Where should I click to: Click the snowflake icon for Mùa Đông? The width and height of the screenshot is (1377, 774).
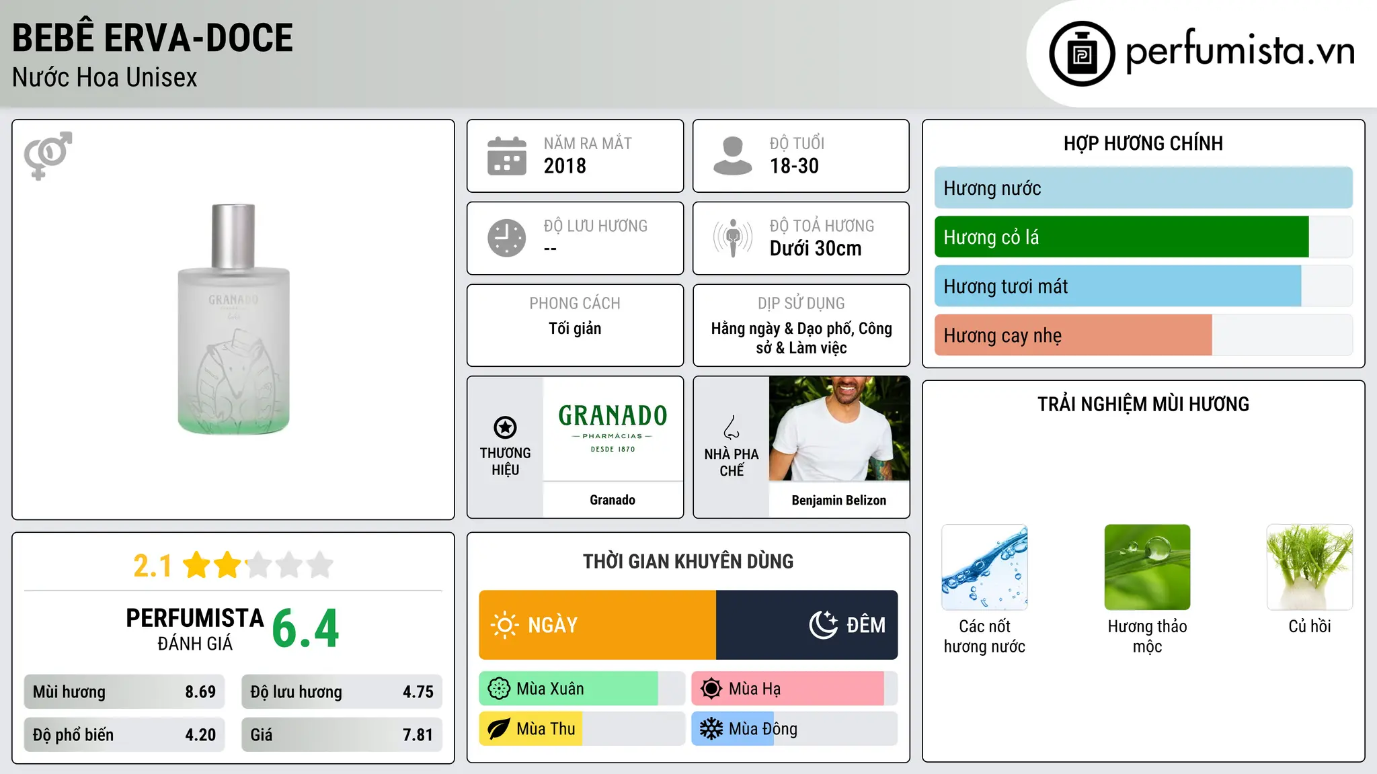pyautogui.click(x=711, y=729)
